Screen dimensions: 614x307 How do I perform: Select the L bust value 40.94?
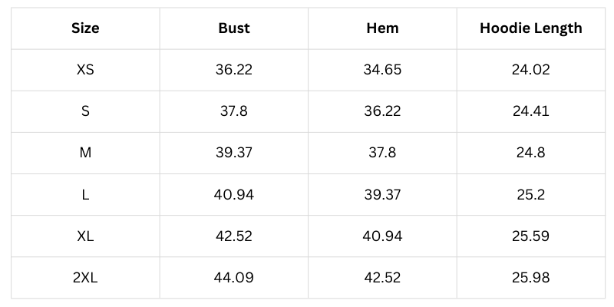[x=234, y=194]
